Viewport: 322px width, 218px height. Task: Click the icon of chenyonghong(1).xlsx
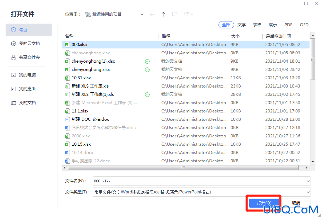[x=67, y=61]
